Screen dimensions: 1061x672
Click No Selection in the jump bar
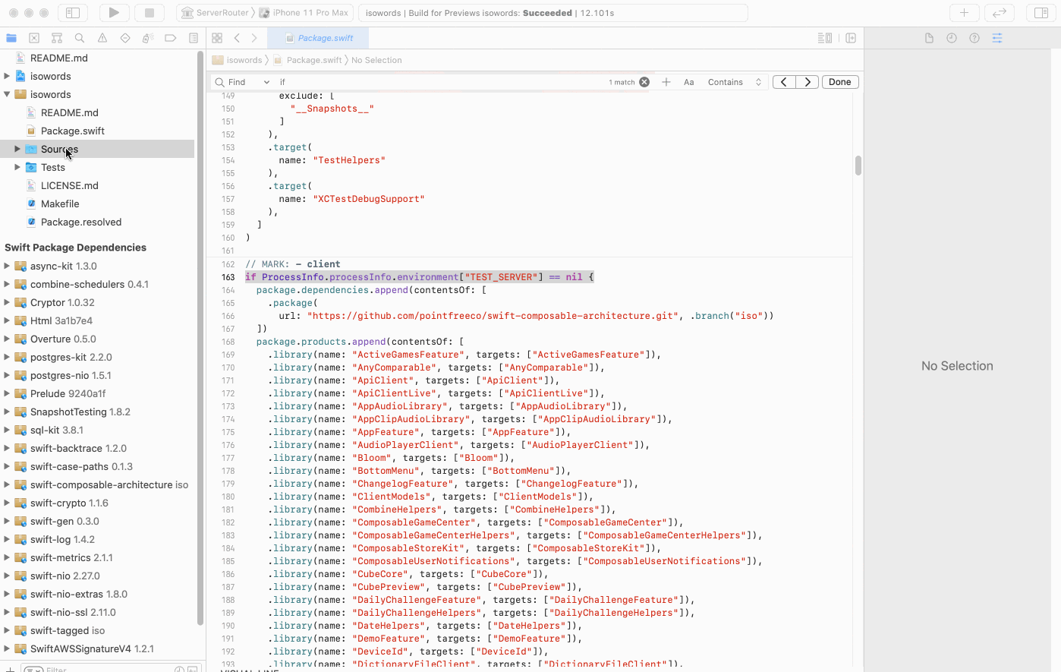[376, 60]
